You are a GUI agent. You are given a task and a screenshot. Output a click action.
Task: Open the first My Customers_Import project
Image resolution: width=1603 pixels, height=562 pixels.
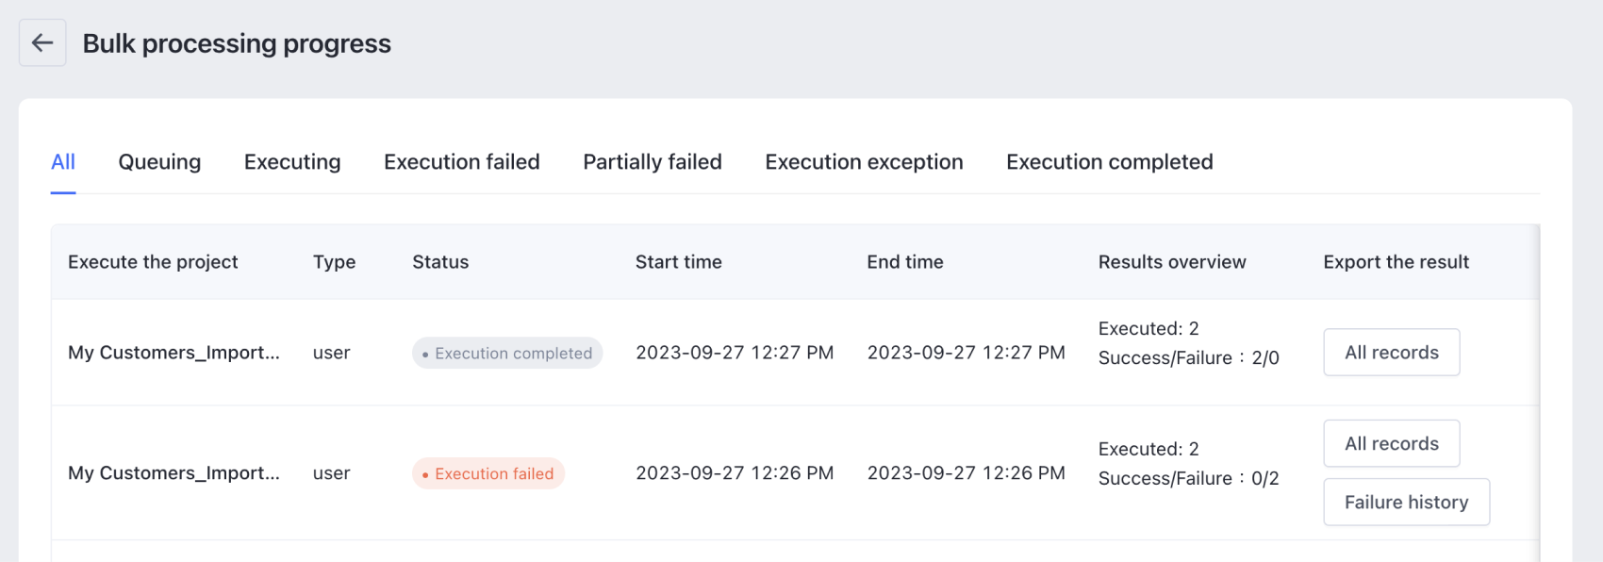click(174, 353)
